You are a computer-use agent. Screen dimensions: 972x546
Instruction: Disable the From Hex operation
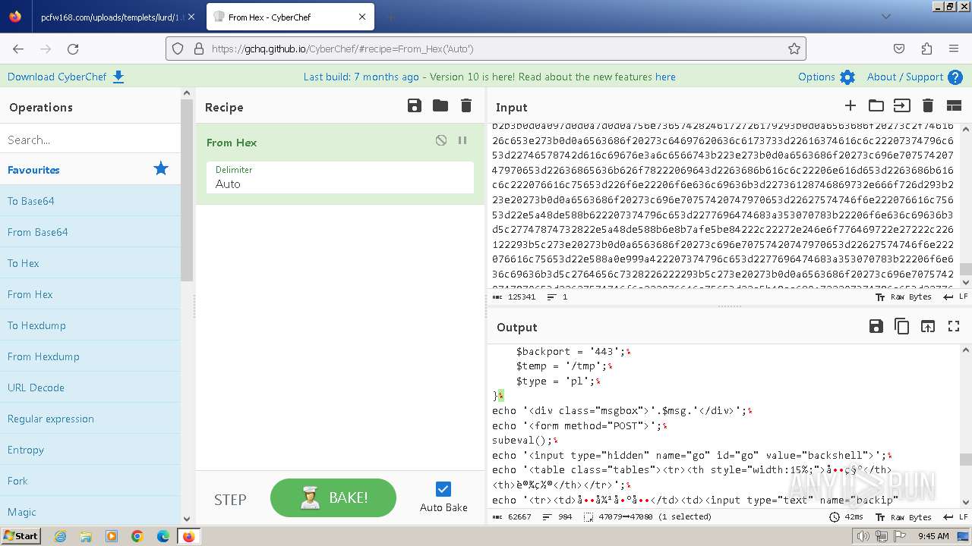[441, 141]
